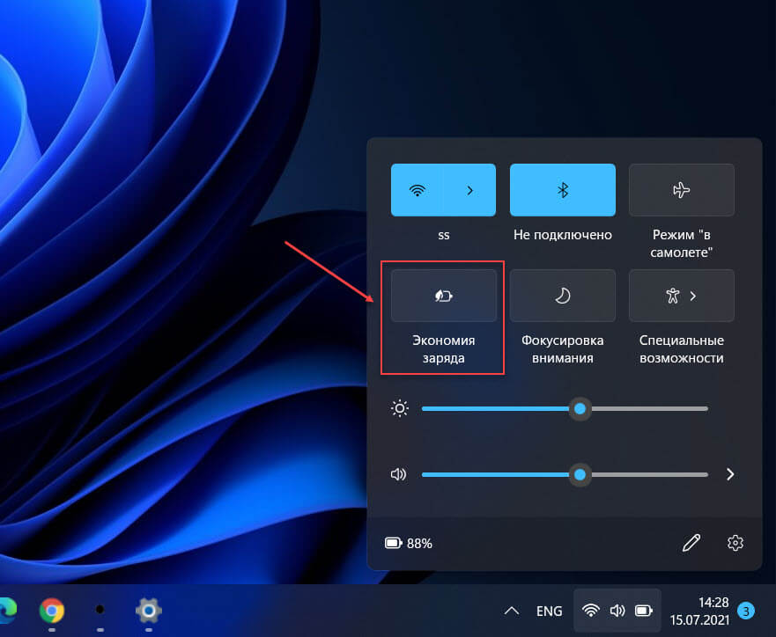Click taskbar volume tray icon
Screen dimensions: 776x637
pyautogui.click(x=617, y=611)
